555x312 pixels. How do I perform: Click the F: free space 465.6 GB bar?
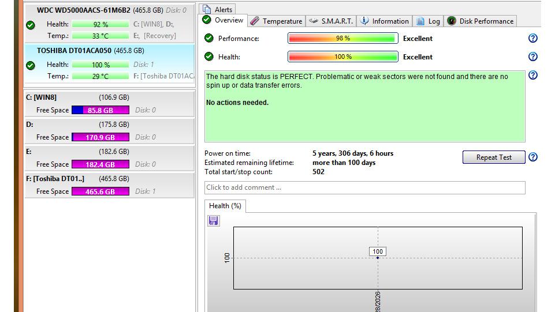click(100, 191)
